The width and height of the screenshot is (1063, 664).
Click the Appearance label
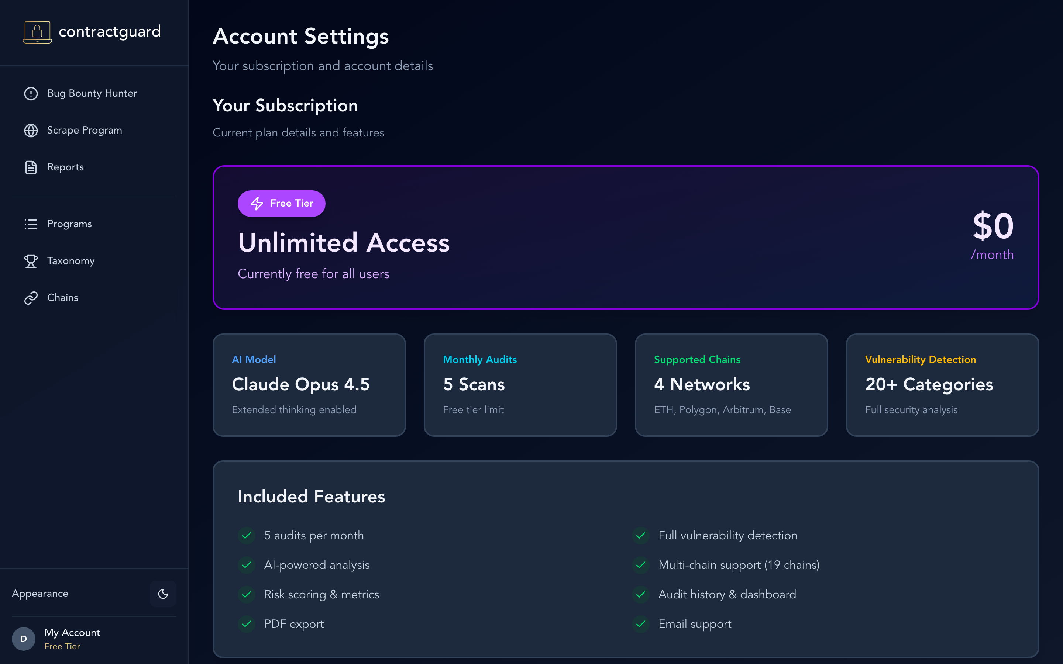pyautogui.click(x=40, y=594)
